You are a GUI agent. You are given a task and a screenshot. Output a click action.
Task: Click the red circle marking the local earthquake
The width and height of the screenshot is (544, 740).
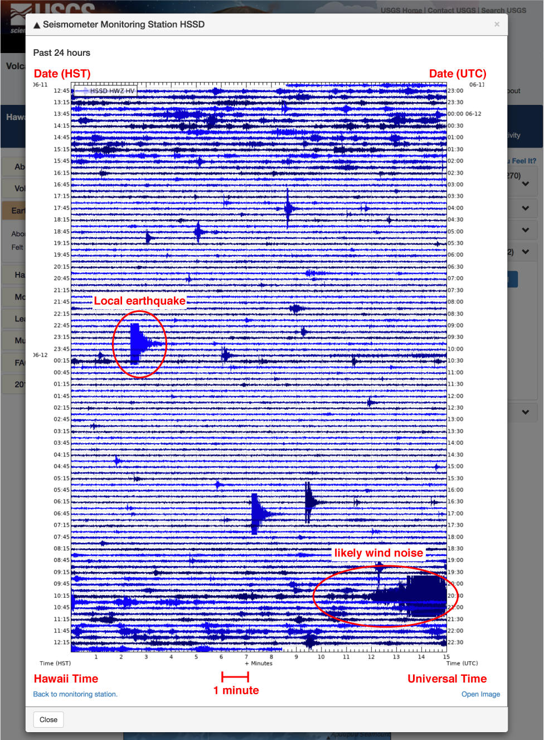[140, 344]
